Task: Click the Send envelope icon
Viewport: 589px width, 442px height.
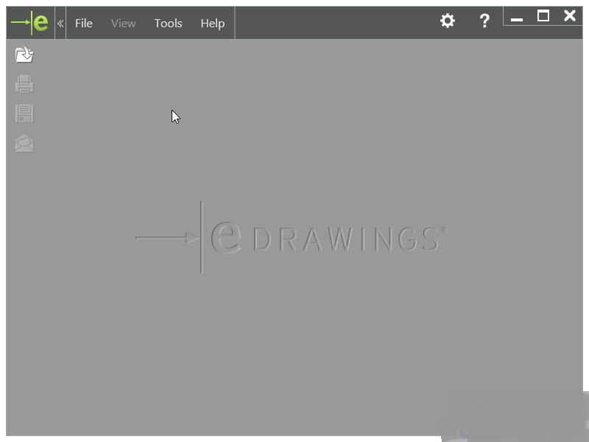Action: click(24, 143)
